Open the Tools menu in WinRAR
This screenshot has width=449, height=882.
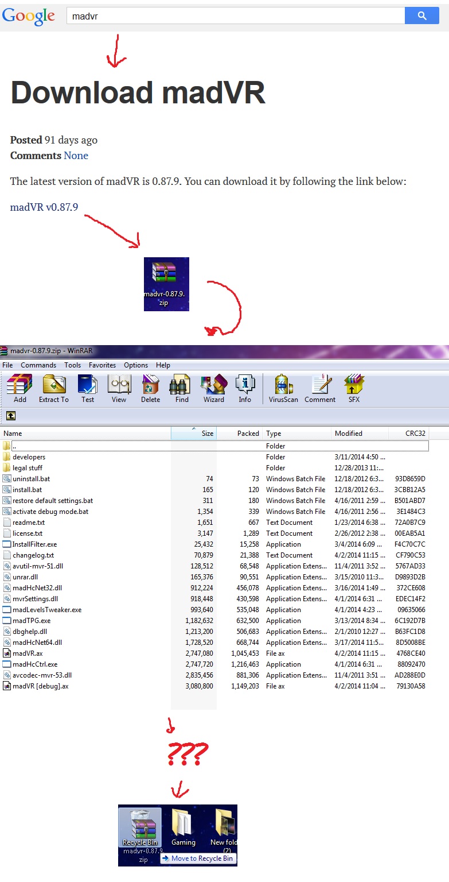pyautogui.click(x=72, y=365)
